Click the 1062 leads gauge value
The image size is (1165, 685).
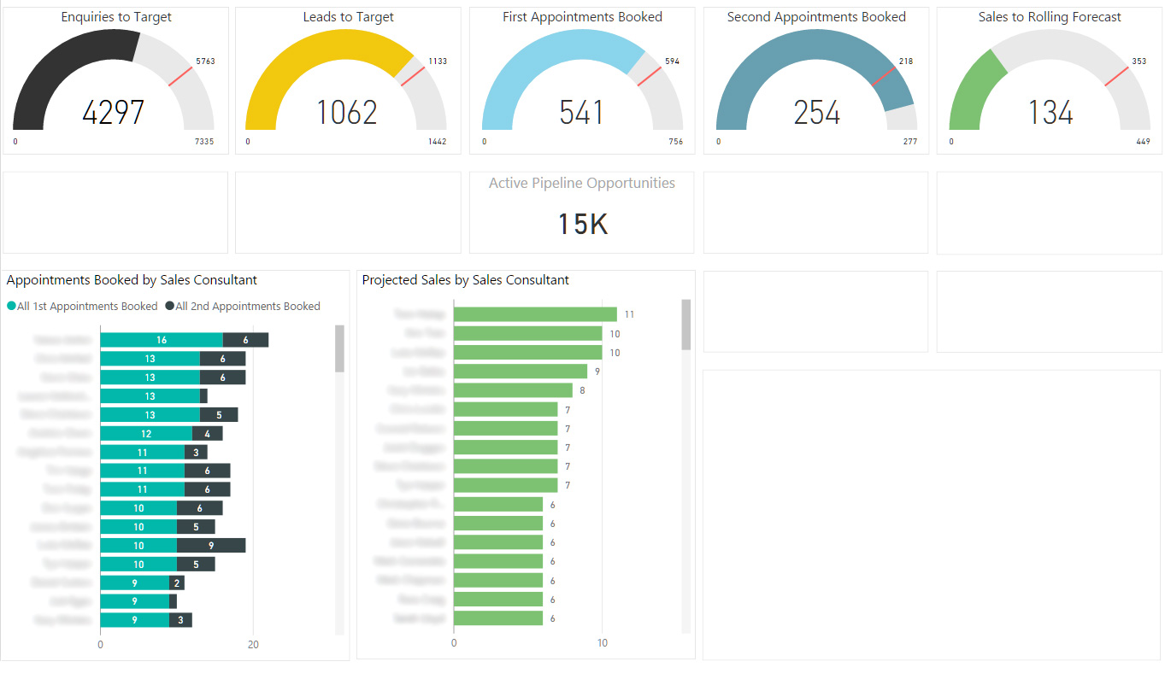pyautogui.click(x=346, y=113)
